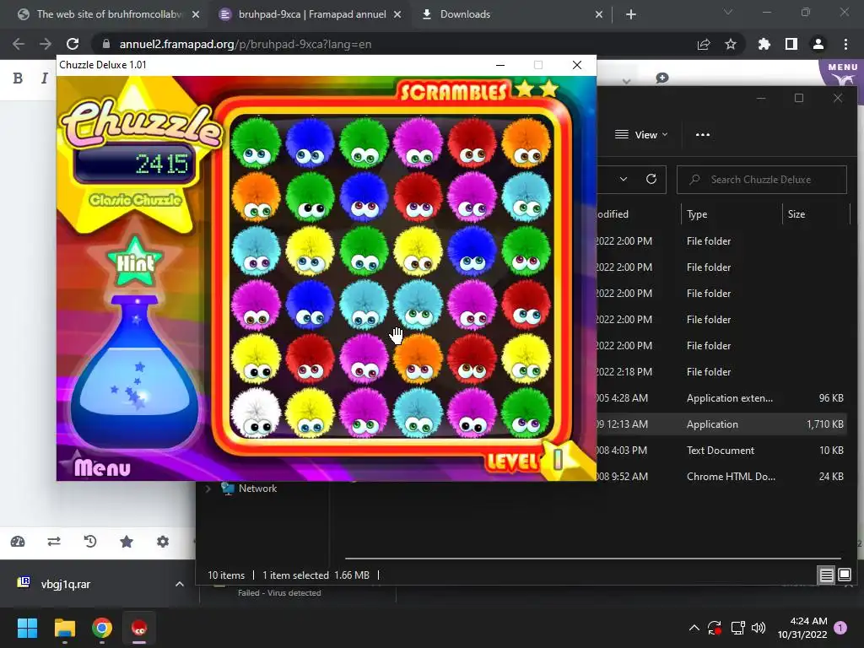Image resolution: width=864 pixels, height=648 pixels.
Task: Close the Downloads tab
Action: (599, 14)
